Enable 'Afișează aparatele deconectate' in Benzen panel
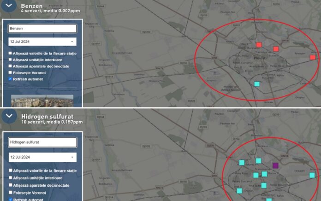 click(10, 66)
